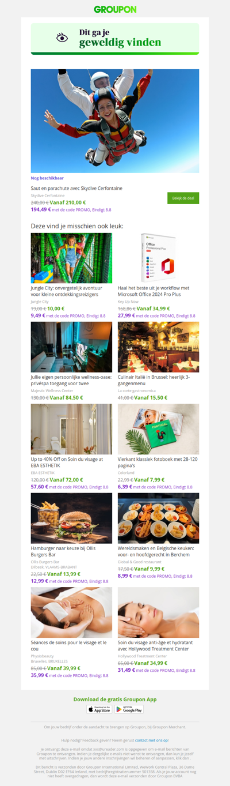The image size is (230, 786).
Task: Click the eye icon in the green banner
Action: point(62,37)
